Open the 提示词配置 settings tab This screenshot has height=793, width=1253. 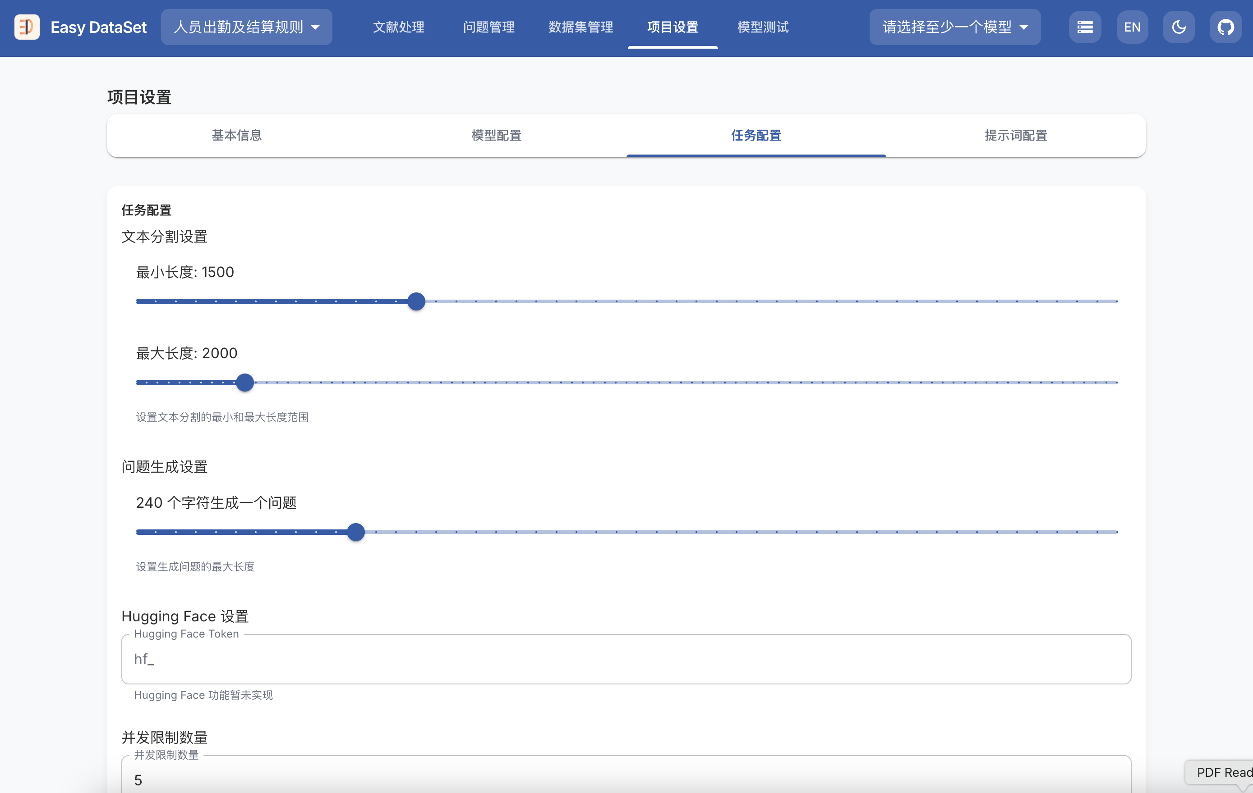point(1015,136)
